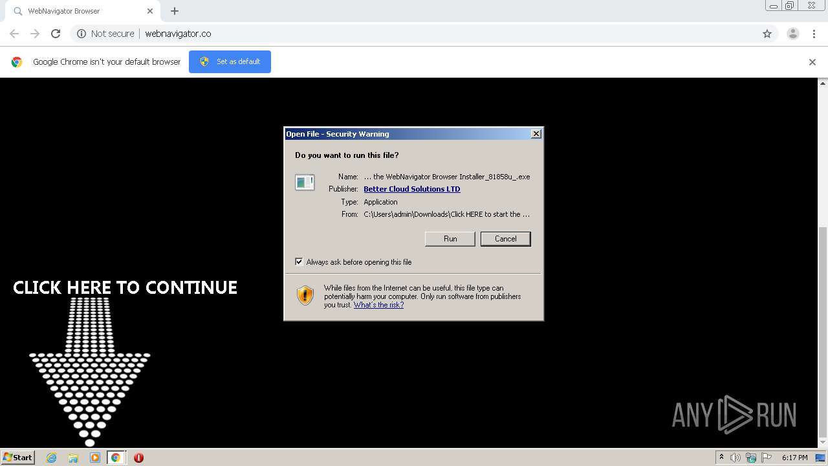828x466 pixels.
Task: Open the volume speaker tray icon
Action: click(x=735, y=458)
